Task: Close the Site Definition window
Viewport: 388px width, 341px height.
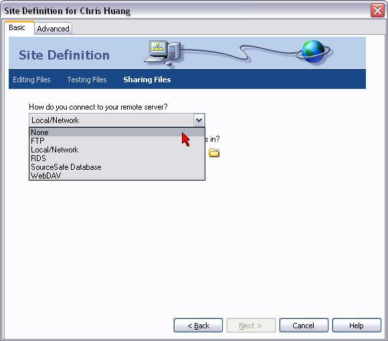Action: [377, 11]
